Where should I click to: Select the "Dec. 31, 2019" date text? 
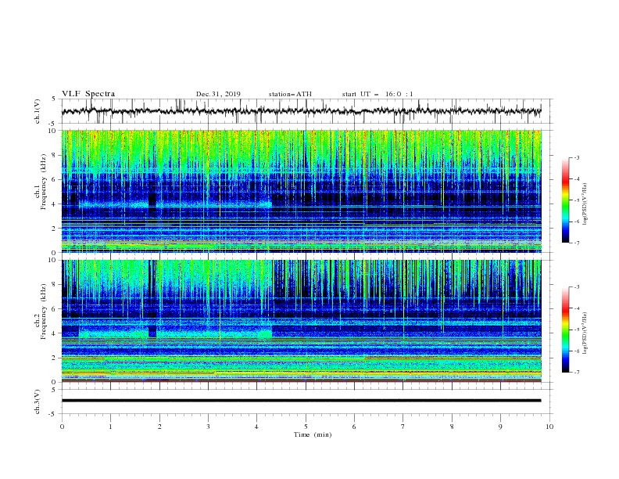[218, 94]
